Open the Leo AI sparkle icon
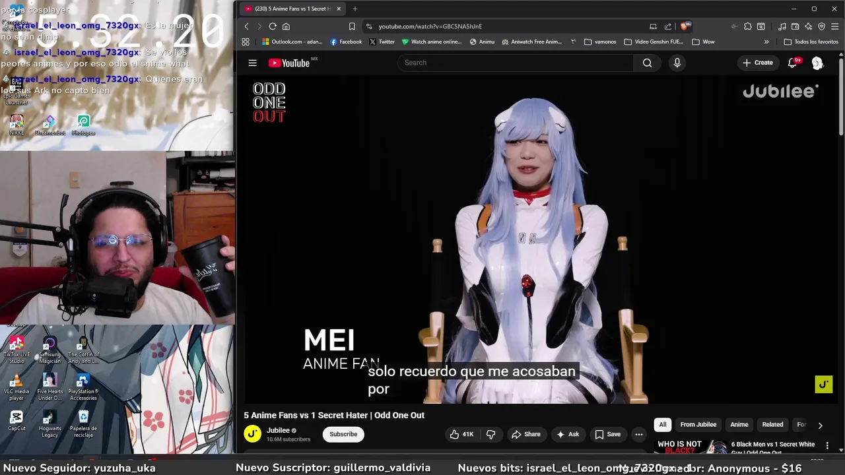Image resolution: width=845 pixels, height=475 pixels. point(809,26)
